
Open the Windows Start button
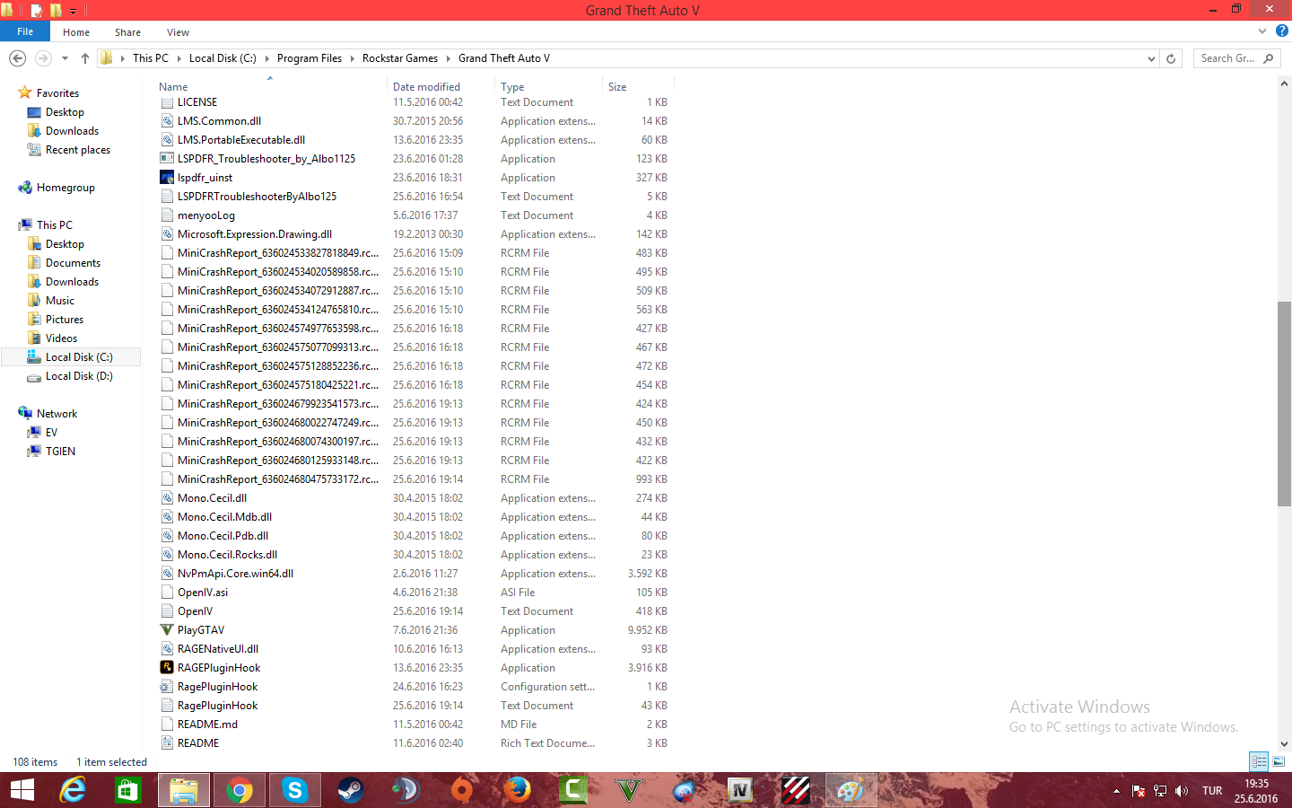(x=22, y=790)
